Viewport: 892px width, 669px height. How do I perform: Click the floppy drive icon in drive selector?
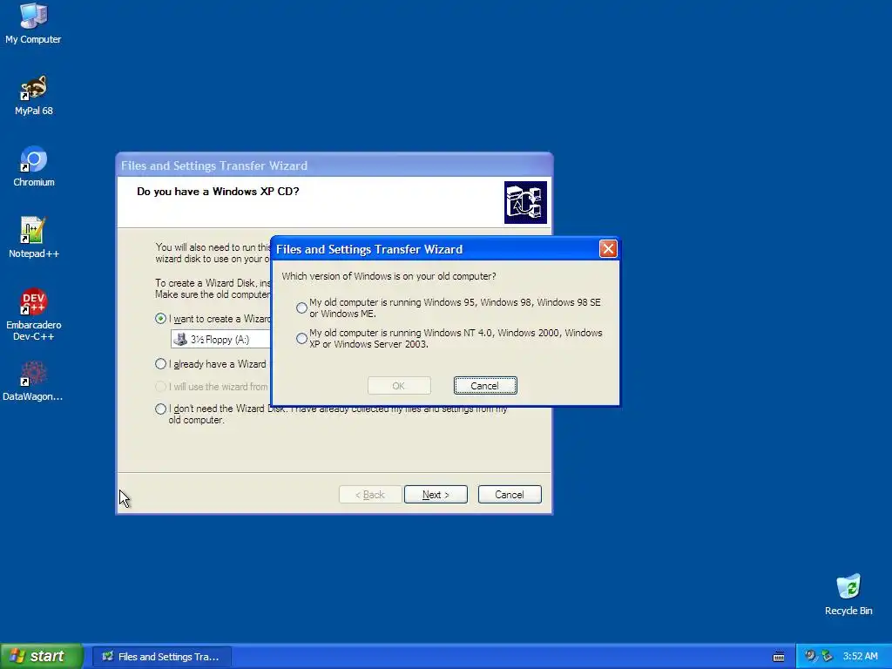[x=180, y=340]
